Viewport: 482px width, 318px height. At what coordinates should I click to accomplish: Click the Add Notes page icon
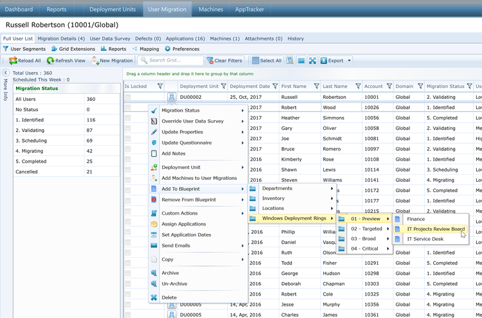[x=154, y=154]
